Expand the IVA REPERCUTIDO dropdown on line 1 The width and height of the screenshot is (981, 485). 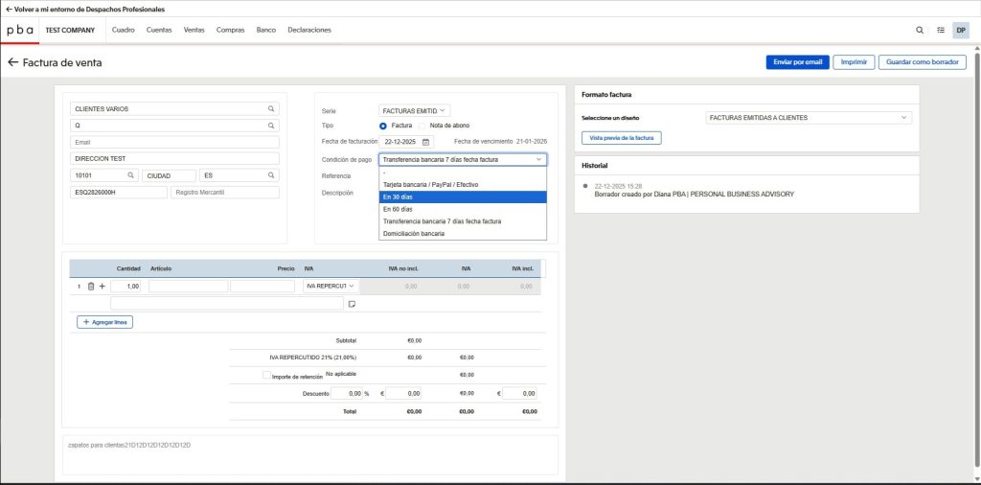click(330, 286)
